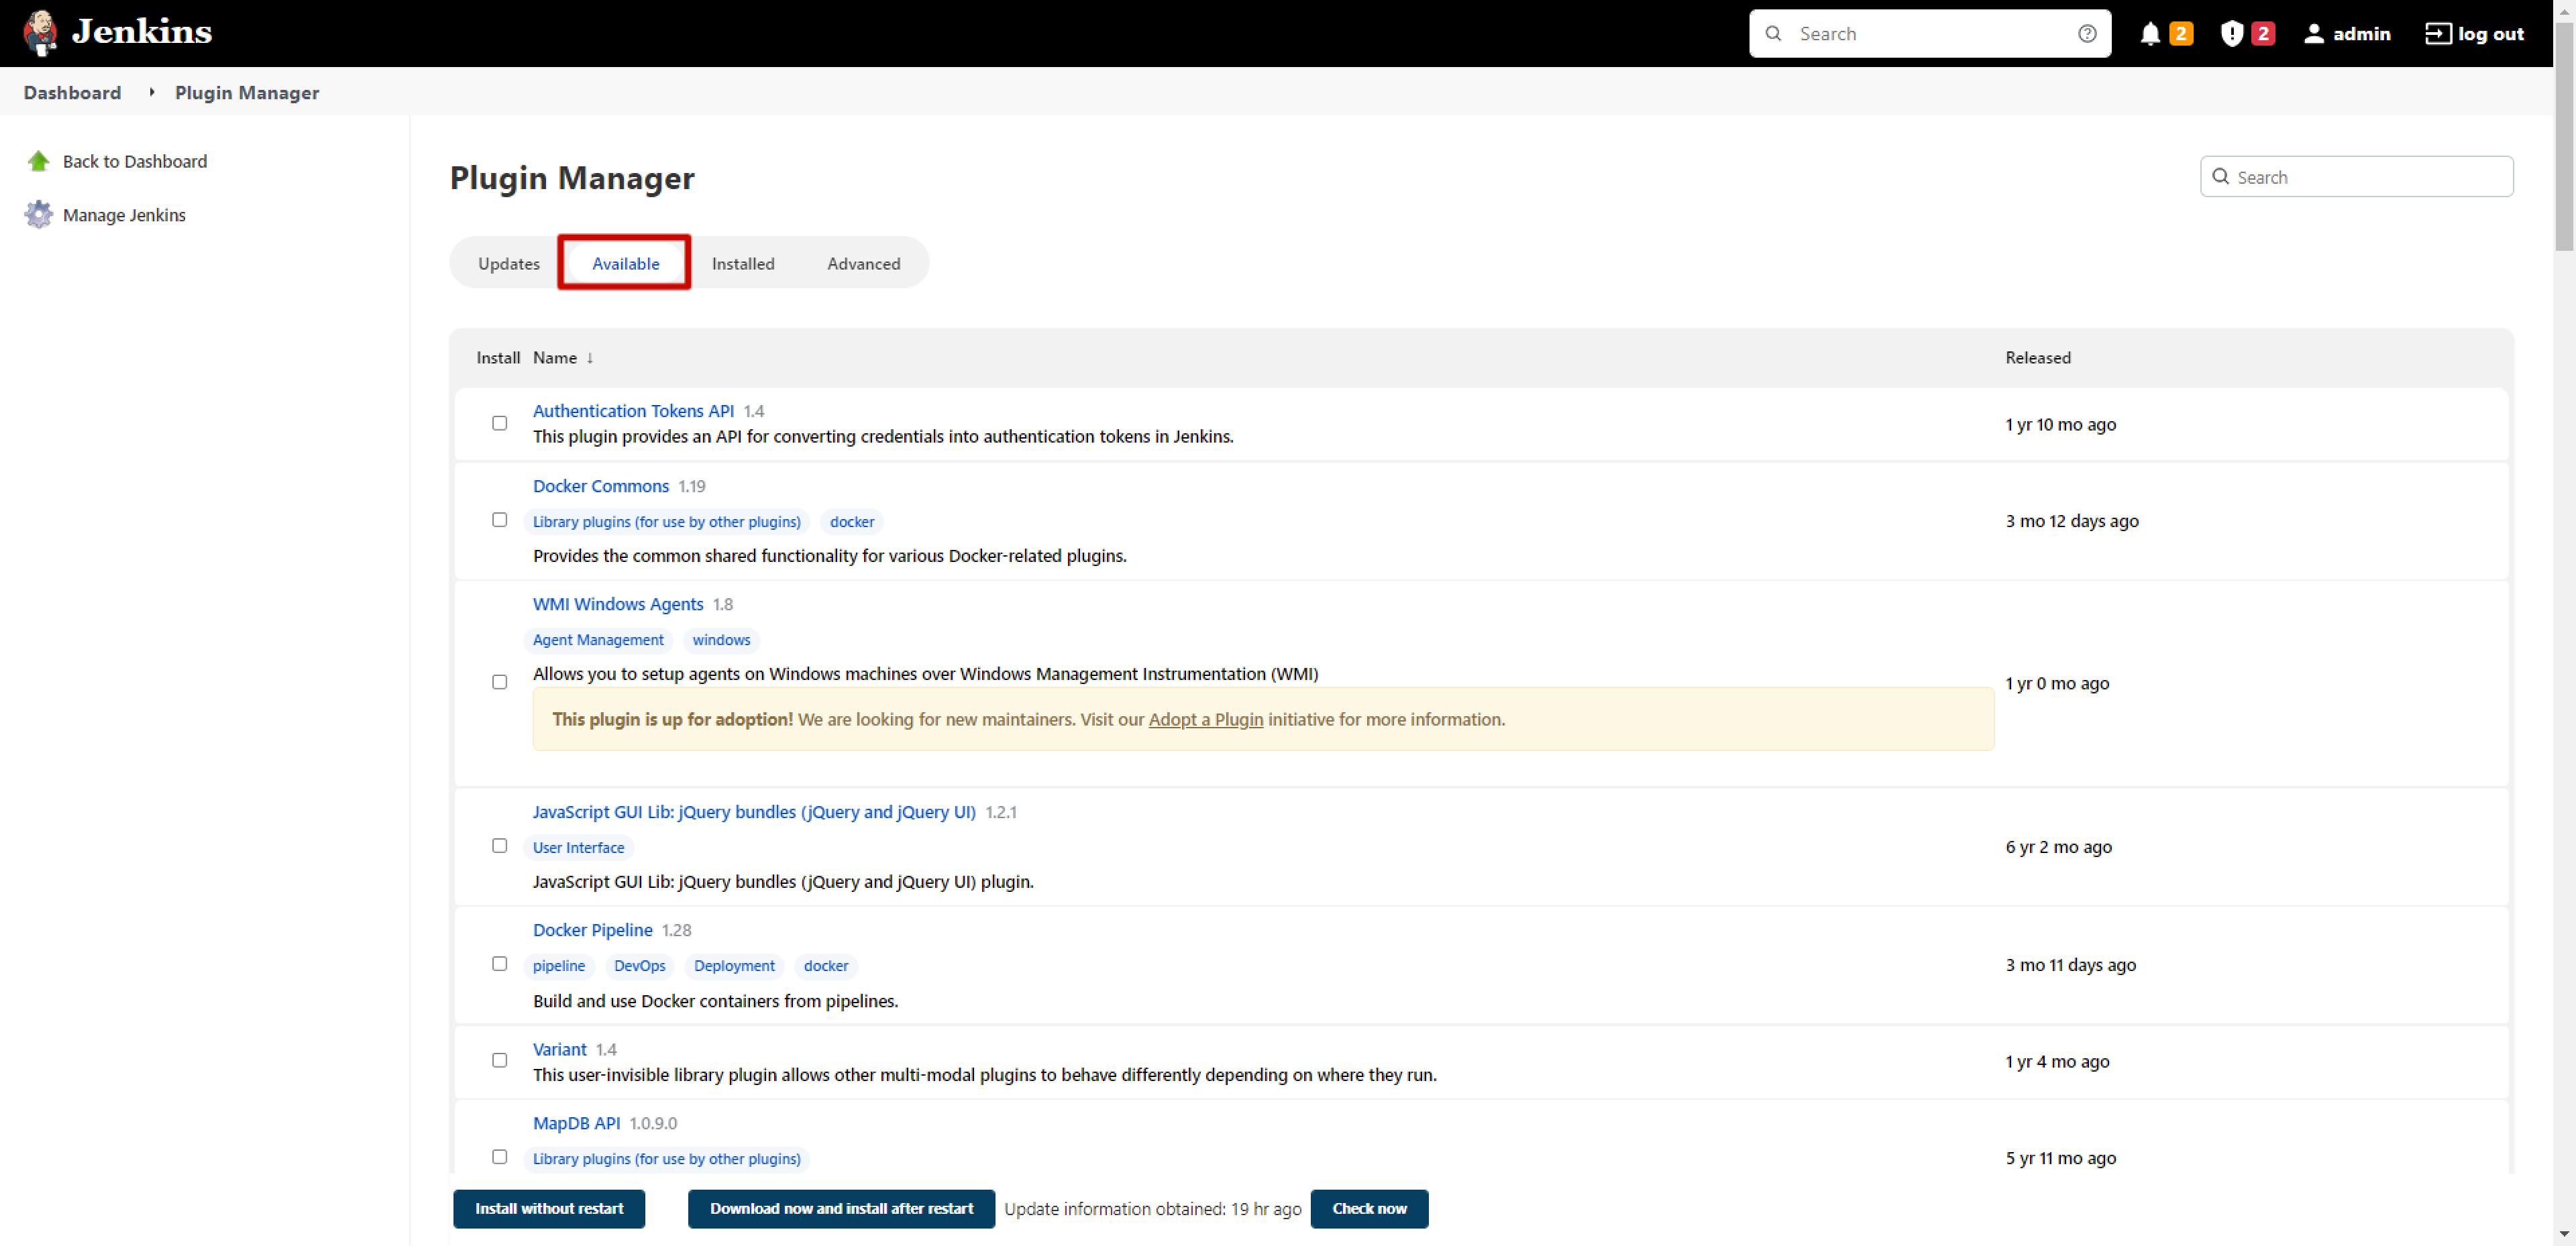Click the search help question mark icon
The image size is (2576, 1246).
[2086, 34]
